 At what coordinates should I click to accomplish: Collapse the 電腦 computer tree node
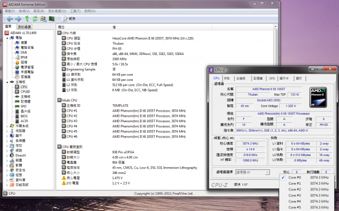[7, 38]
